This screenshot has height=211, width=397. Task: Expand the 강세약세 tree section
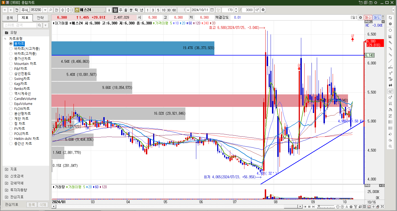click(7, 183)
